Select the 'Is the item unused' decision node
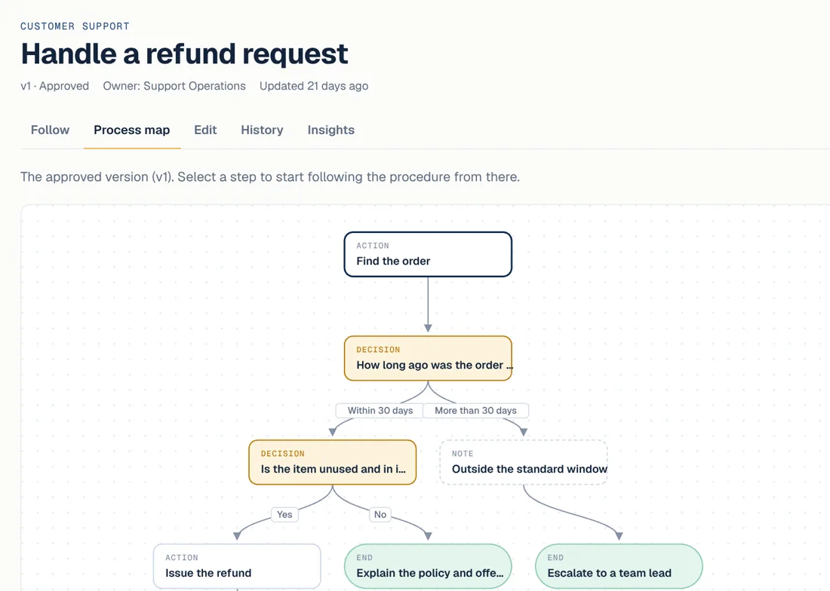The image size is (830, 591). (333, 463)
